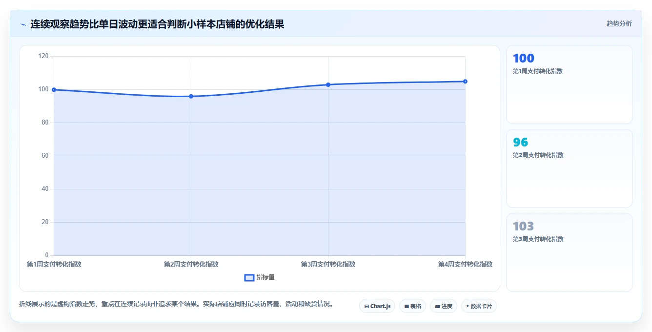652x332 pixels.
Task: Click the icon inside the Chart.js tag
Action: coord(367,307)
